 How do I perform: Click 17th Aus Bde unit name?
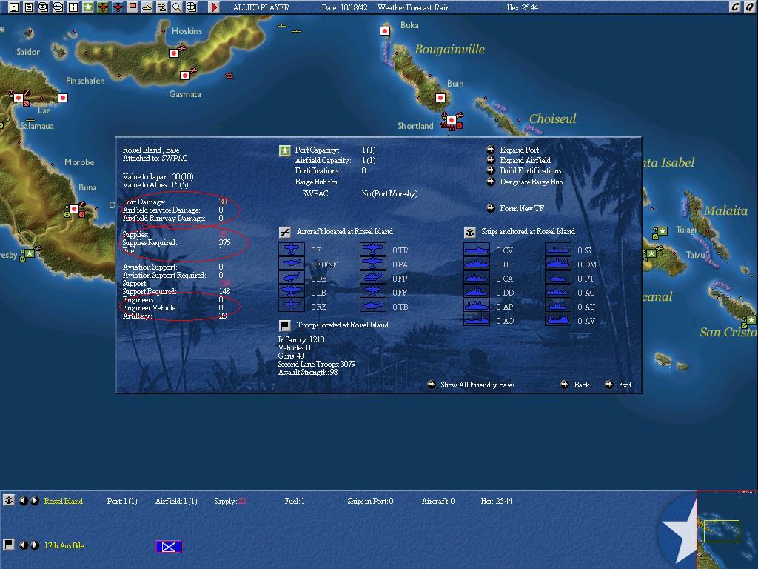[x=64, y=546]
